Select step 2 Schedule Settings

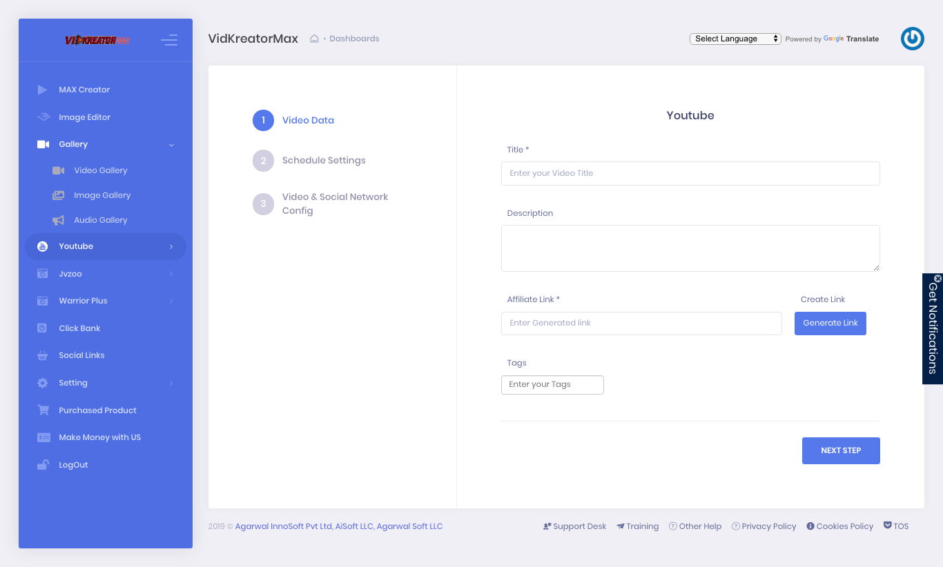309,160
